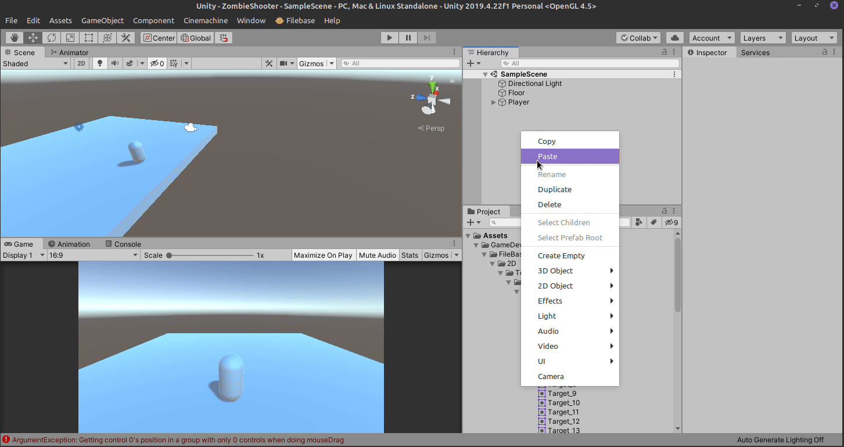Screen dimensions: 844x447
Task: Toggle Mute Audio in Game view
Action: pyautogui.click(x=378, y=255)
